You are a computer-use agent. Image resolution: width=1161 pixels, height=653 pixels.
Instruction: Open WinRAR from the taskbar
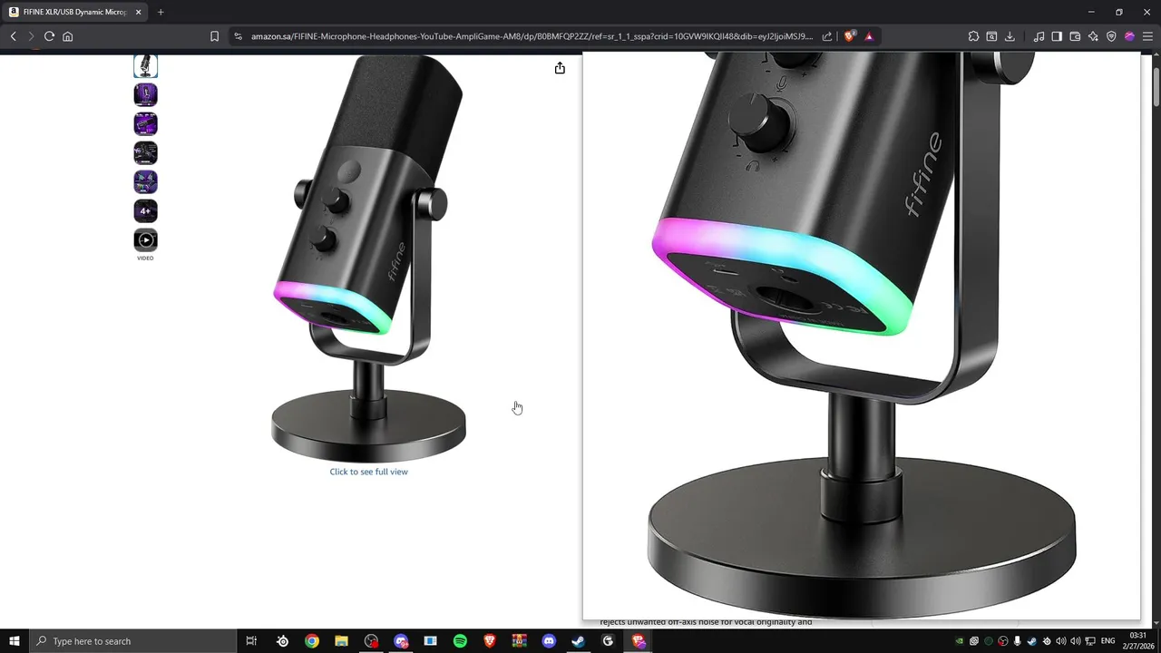point(519,641)
